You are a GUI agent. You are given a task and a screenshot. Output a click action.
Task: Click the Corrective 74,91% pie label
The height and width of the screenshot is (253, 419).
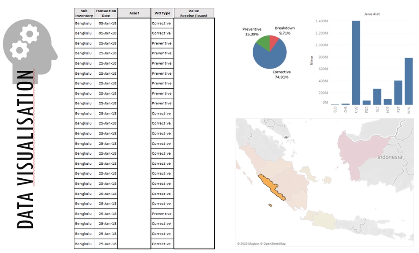[282, 74]
